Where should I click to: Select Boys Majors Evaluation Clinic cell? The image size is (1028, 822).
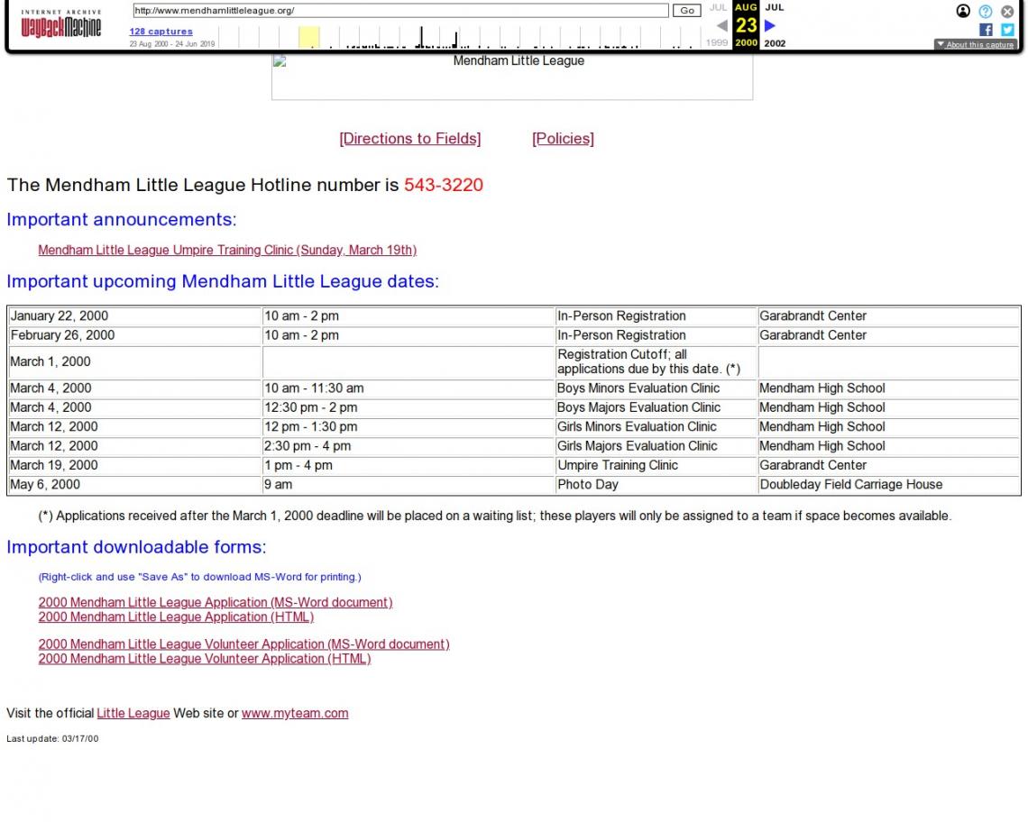tap(656, 407)
